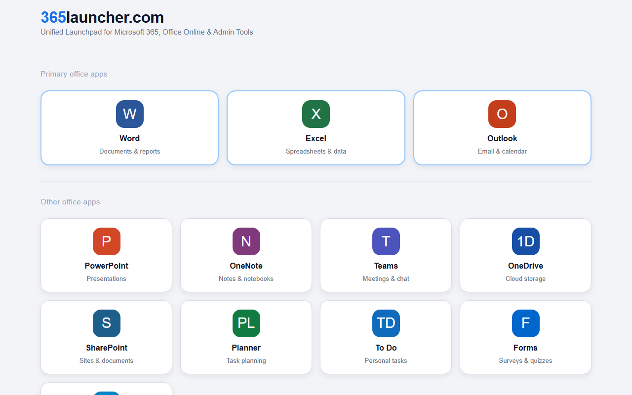The image size is (632, 395).
Task: Launch Teams via its title label
Action: (x=386, y=266)
